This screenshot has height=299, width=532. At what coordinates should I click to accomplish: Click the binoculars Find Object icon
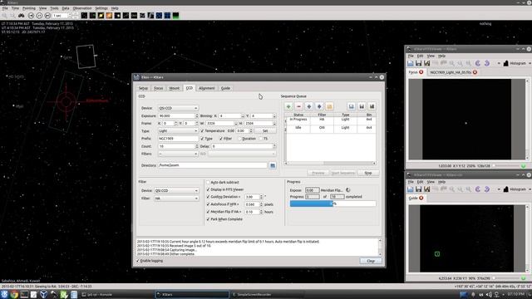pyautogui.click(x=22, y=16)
